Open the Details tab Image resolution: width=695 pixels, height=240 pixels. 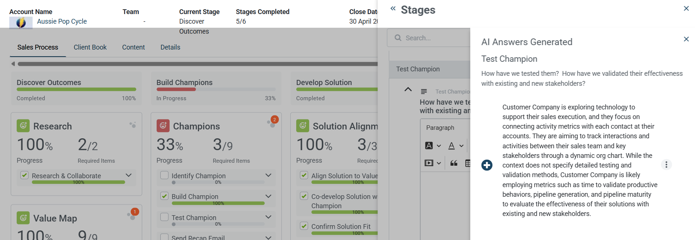[x=170, y=47]
